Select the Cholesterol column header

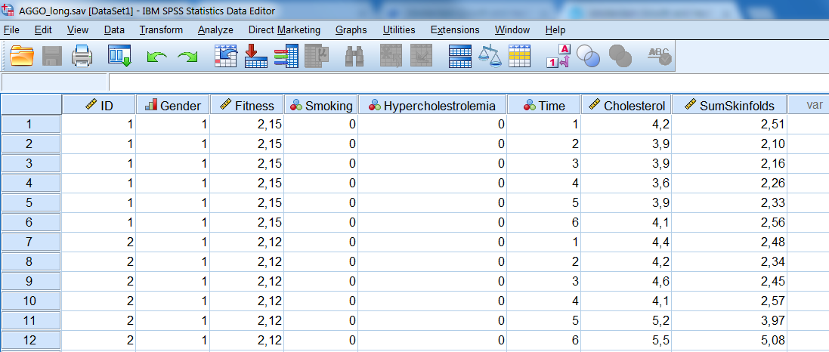point(626,106)
